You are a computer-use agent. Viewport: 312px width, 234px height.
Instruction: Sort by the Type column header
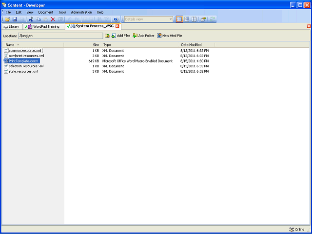coord(139,45)
